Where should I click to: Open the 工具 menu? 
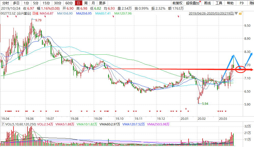(219, 3)
